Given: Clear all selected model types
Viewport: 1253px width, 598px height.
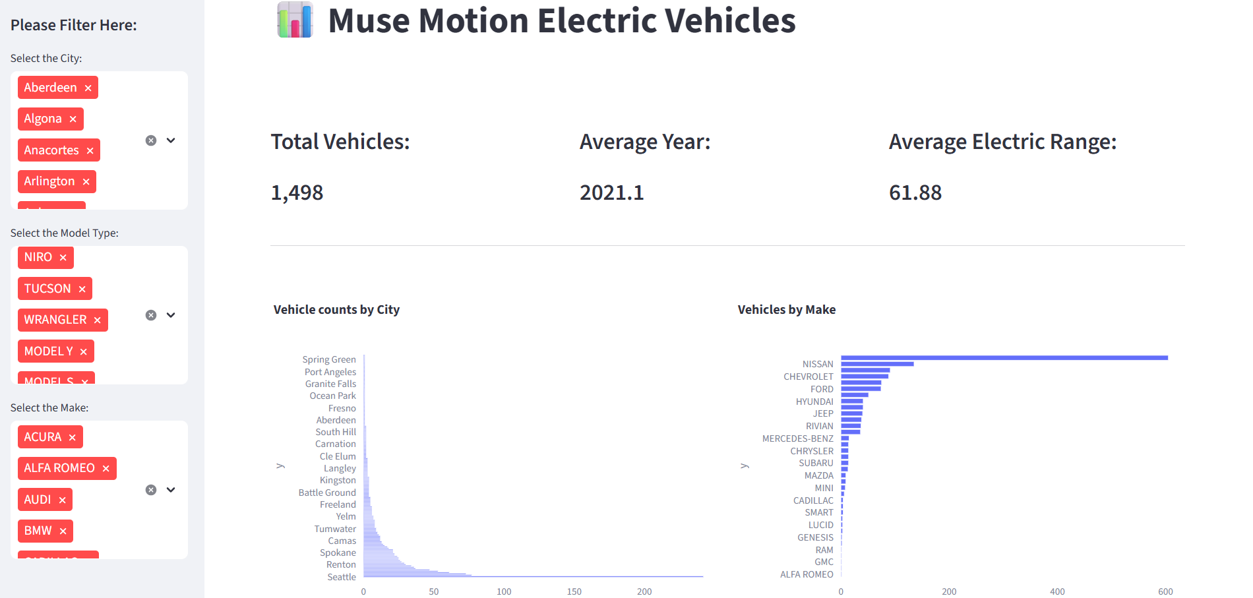Looking at the screenshot, I should 151,315.
